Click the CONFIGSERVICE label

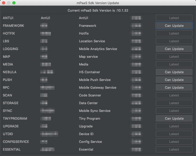coord(16,142)
